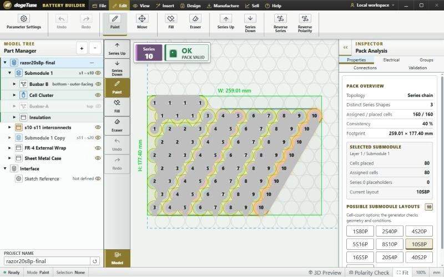Click Undo in the vertical canvas toolbar
This screenshot has height=277, width=444.
coord(117,145)
